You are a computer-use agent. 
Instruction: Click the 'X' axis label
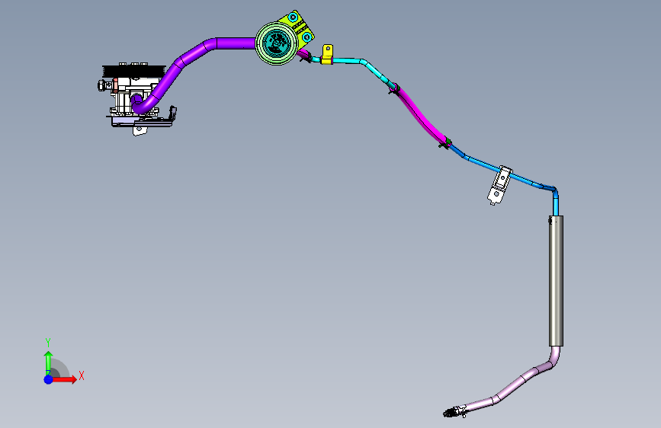tap(82, 375)
